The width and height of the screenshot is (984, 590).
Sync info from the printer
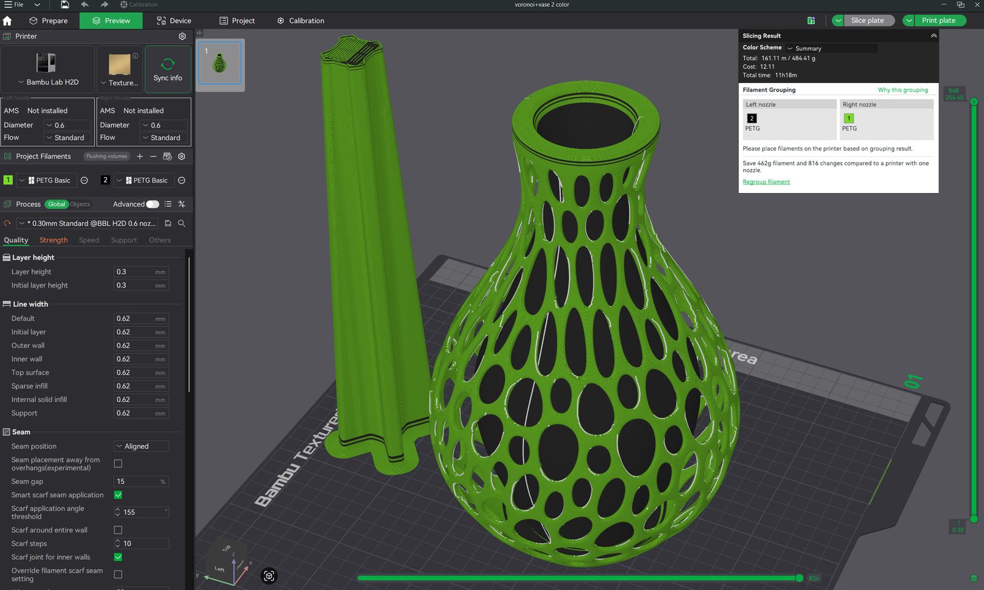point(168,69)
